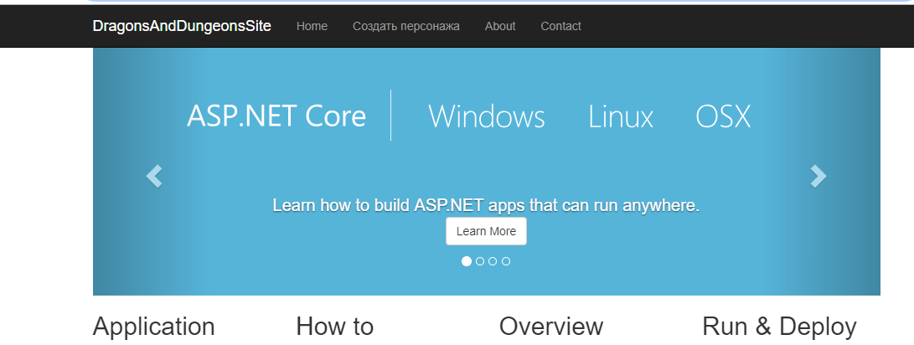This screenshot has height=345, width=914.
Task: Click the previous slide chevron arrow
Action: pos(154,176)
